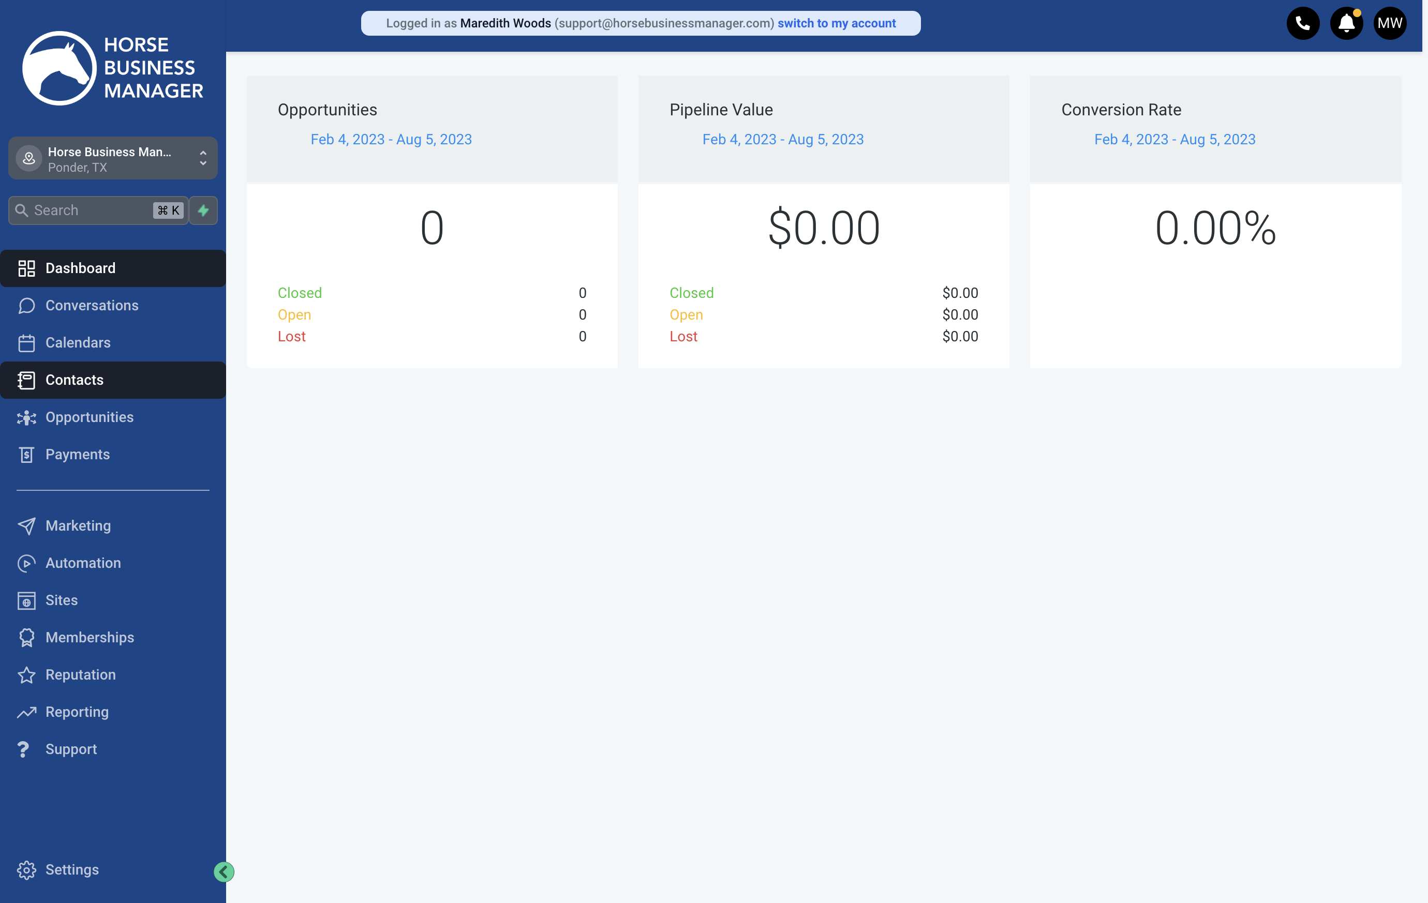Click Open label in Pipeline Value card
This screenshot has height=903, width=1428.
[686, 315]
